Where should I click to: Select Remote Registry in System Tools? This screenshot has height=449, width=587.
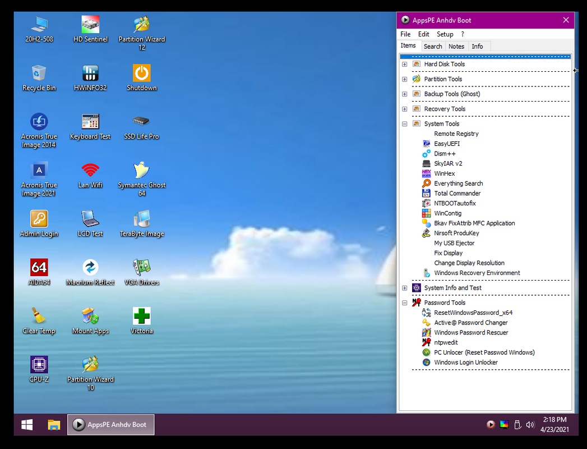(456, 134)
